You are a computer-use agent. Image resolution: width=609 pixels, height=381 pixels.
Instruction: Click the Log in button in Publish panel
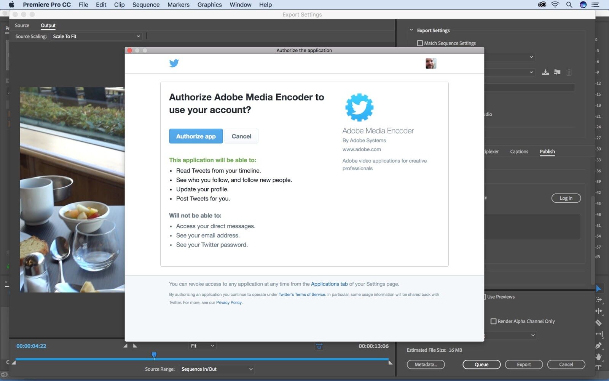pos(566,198)
